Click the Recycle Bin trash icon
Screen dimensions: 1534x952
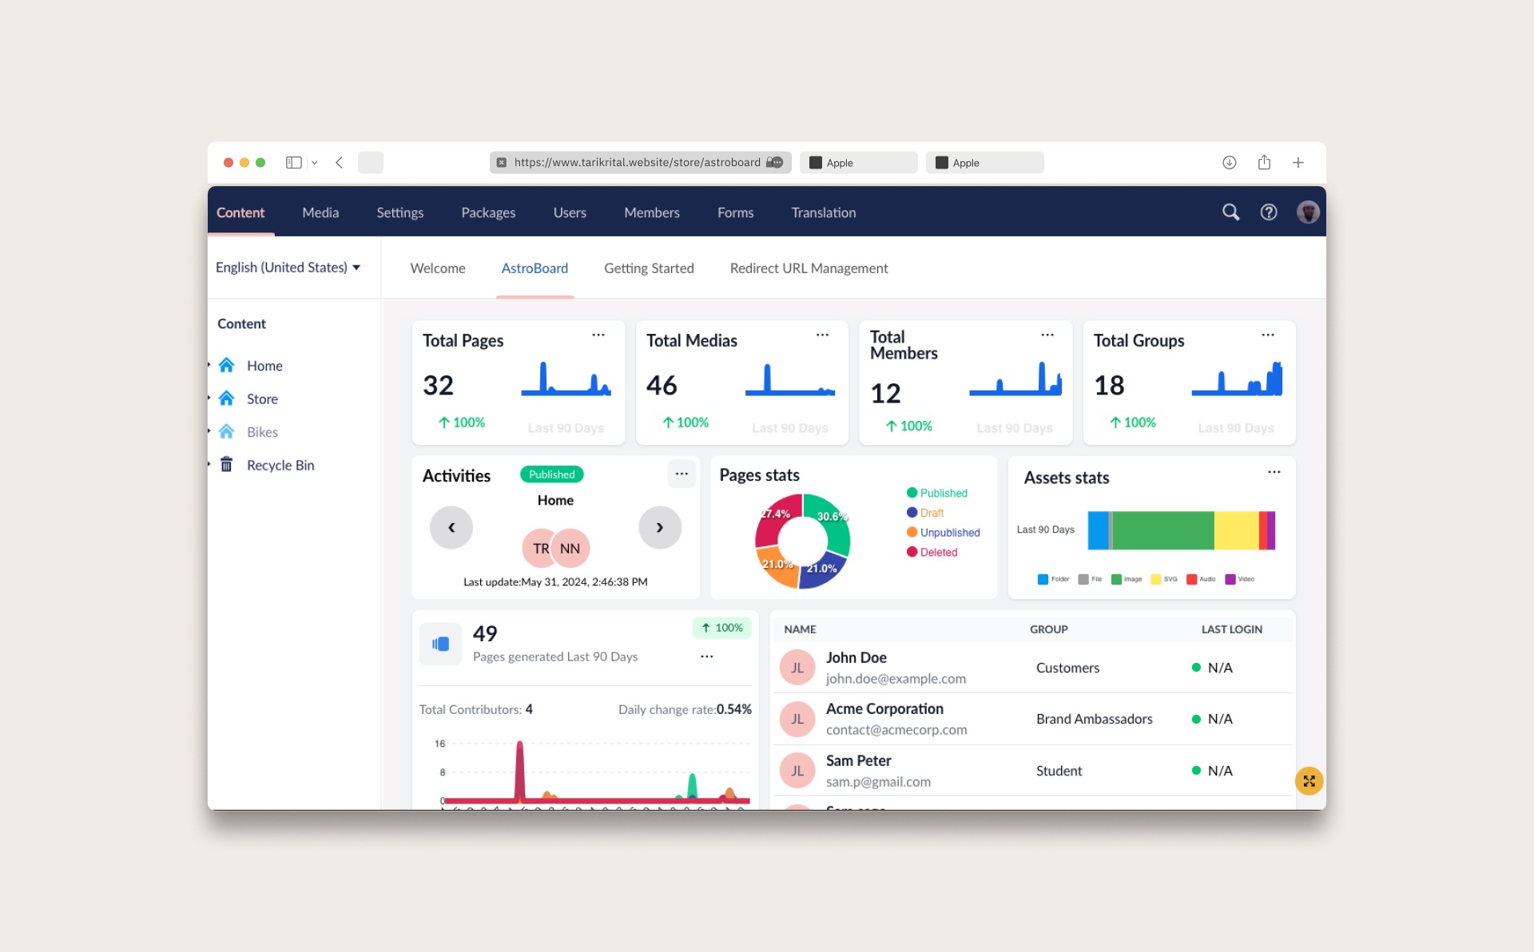(x=227, y=465)
